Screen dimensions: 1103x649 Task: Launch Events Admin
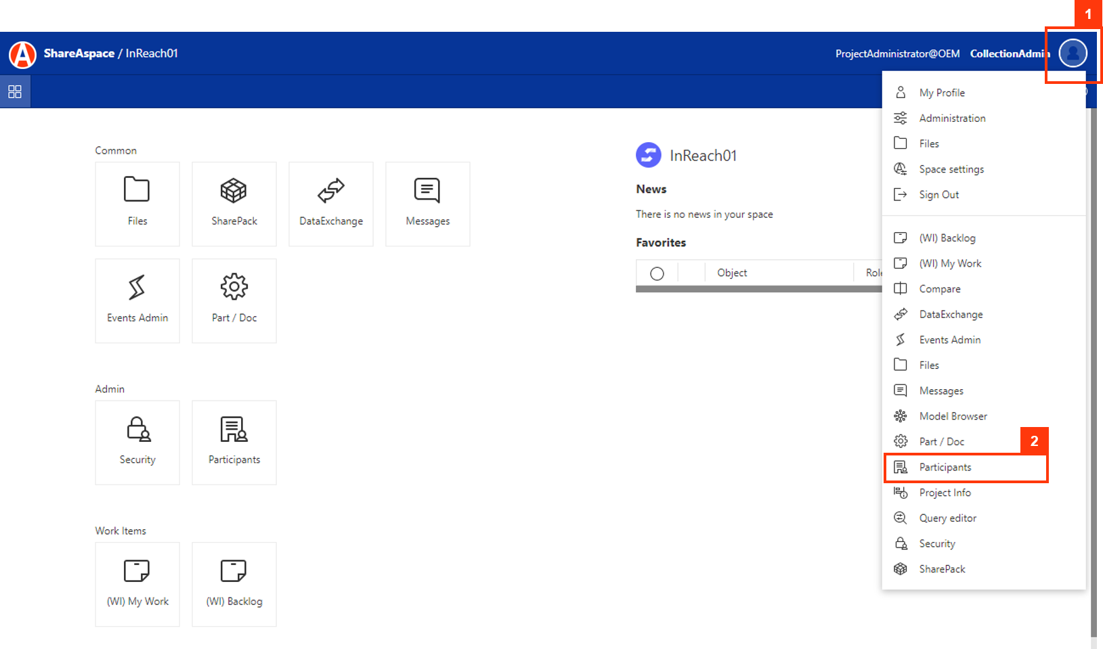[137, 300]
